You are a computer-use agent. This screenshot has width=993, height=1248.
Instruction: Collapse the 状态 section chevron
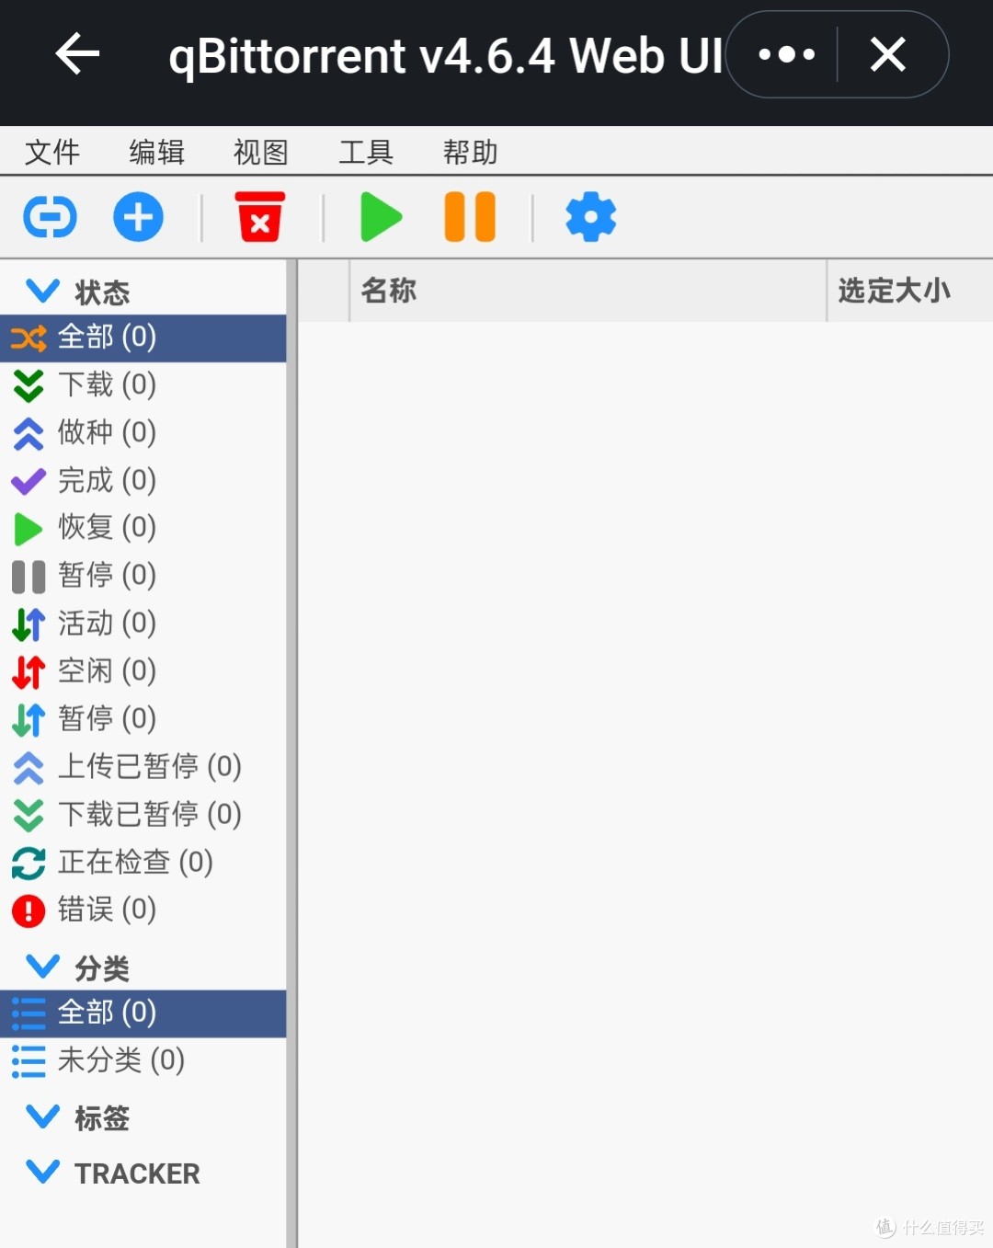[43, 292]
